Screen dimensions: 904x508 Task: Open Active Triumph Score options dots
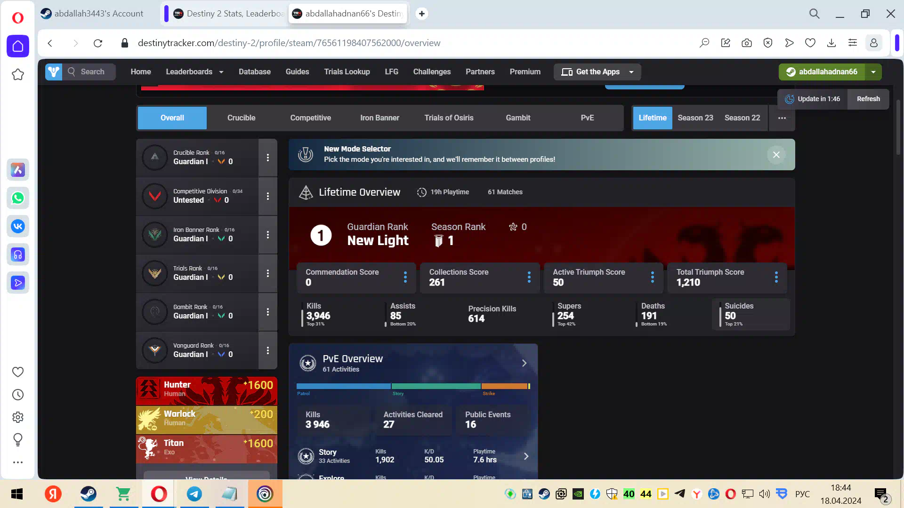coord(653,277)
